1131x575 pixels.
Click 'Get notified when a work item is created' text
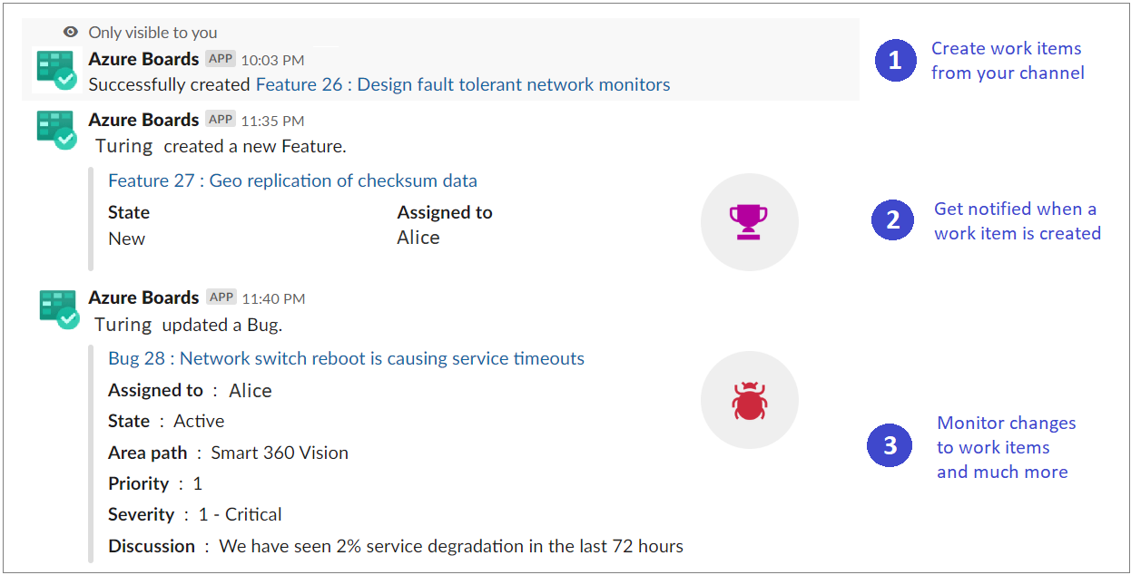point(1017,221)
